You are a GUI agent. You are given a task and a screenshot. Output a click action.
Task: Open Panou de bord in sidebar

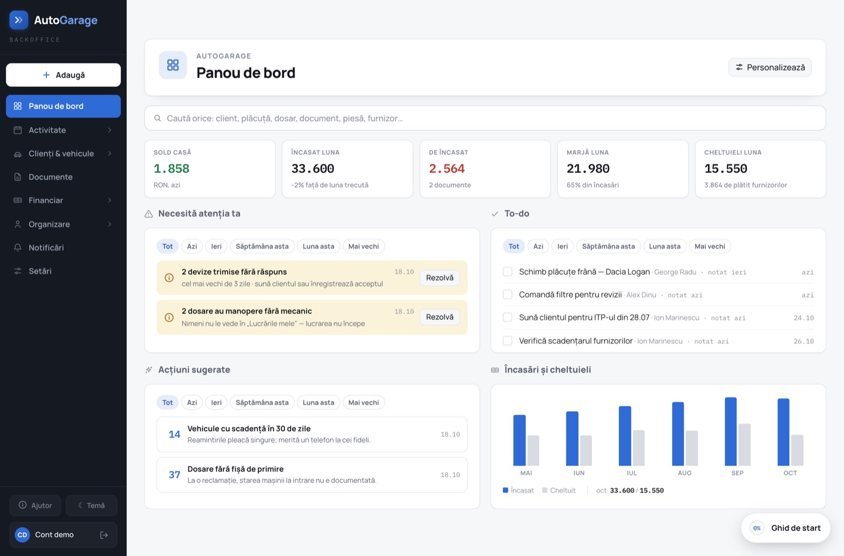63,106
